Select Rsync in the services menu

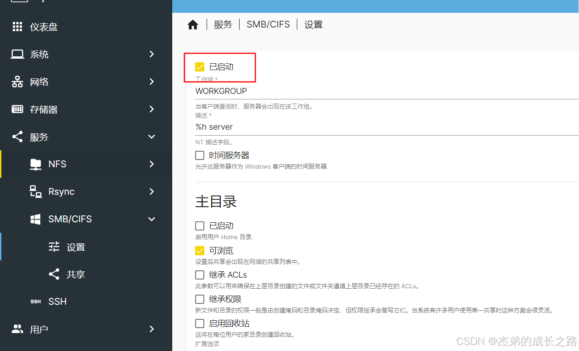[86, 192]
